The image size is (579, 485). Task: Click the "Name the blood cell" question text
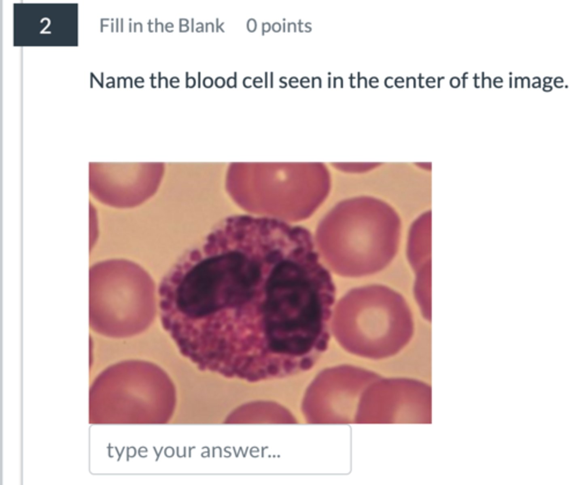pos(328,80)
